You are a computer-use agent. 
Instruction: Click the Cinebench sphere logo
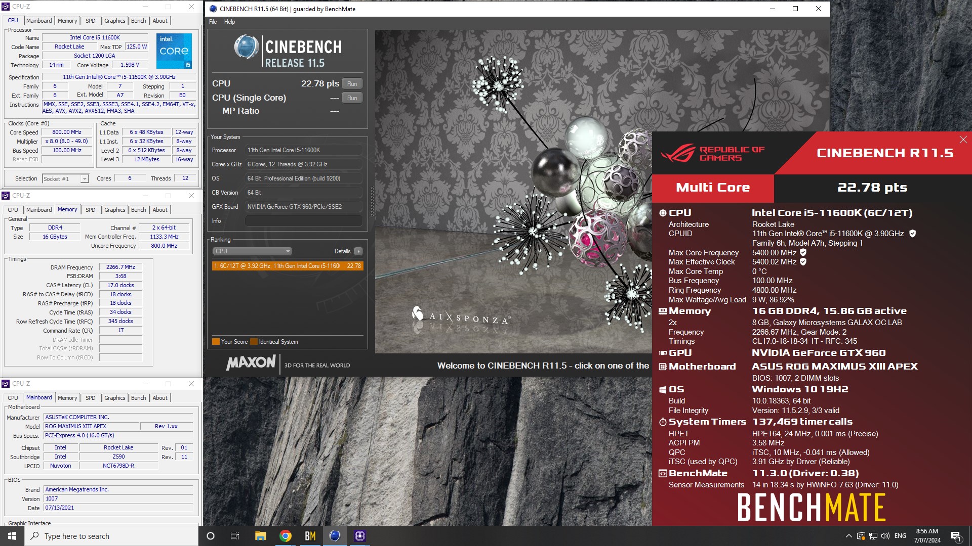[x=247, y=47]
